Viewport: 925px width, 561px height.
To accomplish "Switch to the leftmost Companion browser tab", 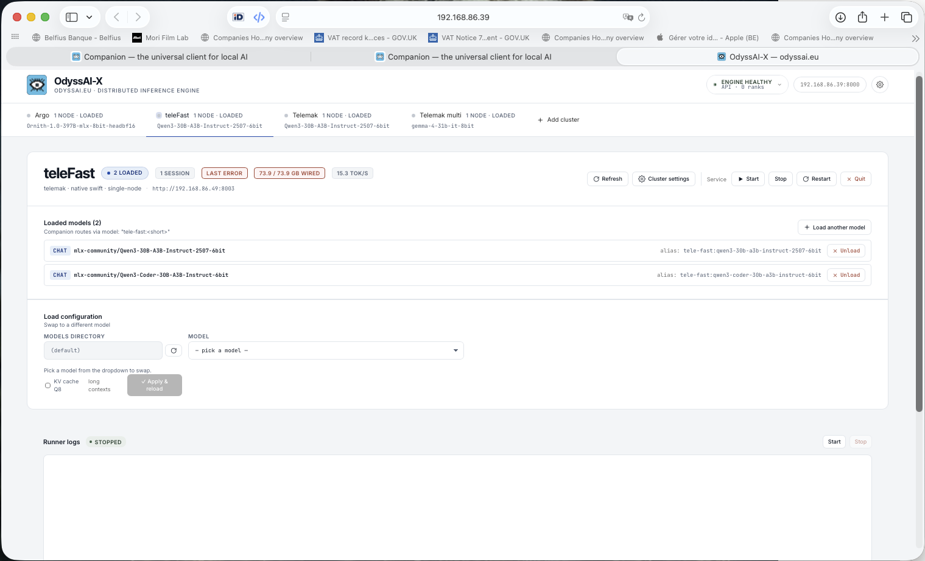I will click(160, 57).
